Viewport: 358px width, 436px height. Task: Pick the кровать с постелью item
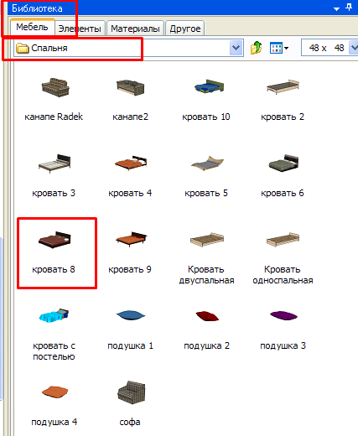click(54, 334)
